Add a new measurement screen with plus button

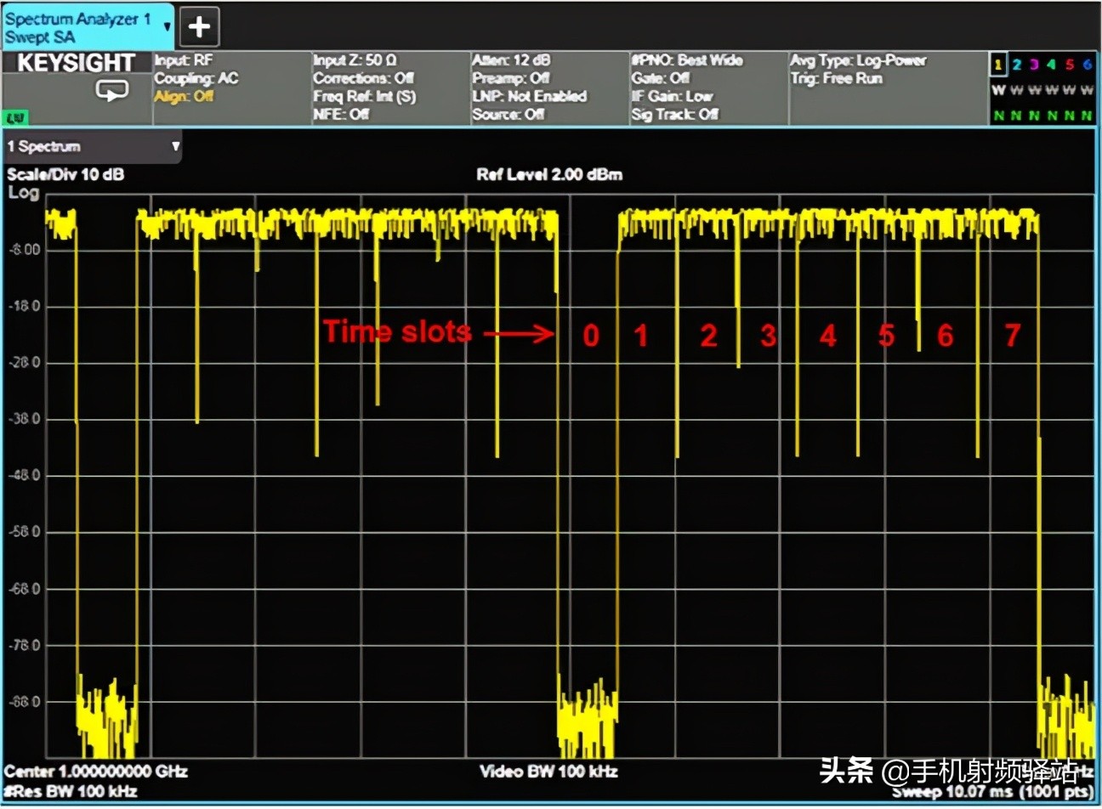pyautogui.click(x=199, y=26)
